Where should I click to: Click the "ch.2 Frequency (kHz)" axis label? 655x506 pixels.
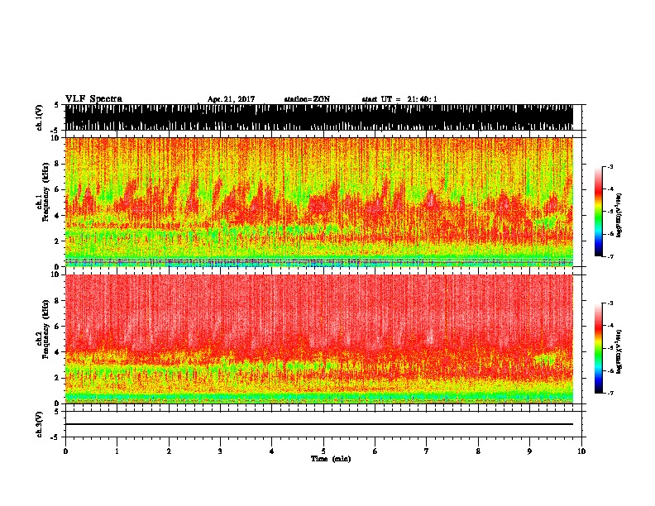43,329
